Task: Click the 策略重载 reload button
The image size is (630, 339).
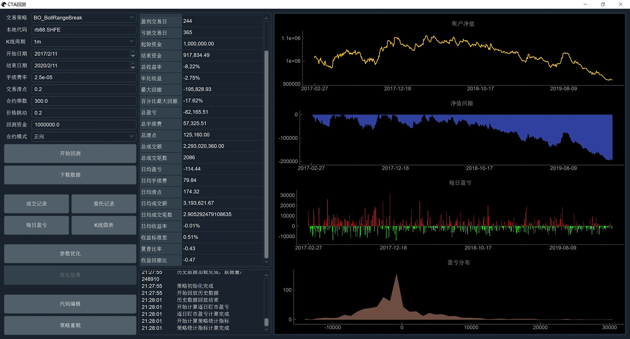Action: click(70, 325)
